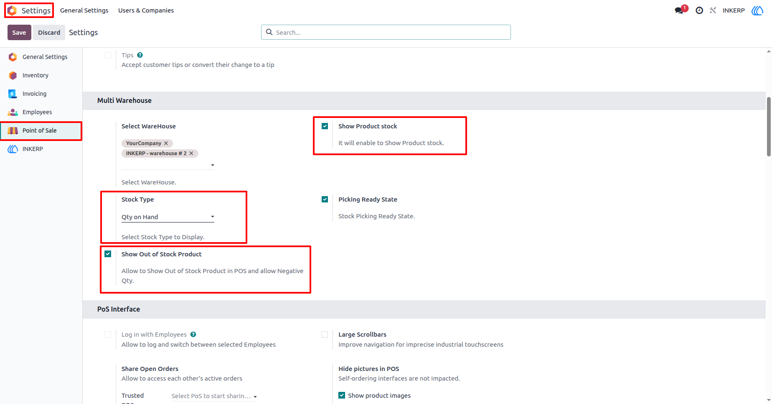This screenshot has width=772, height=404.
Task: Click the Employees sidebar icon
Action: click(x=13, y=112)
